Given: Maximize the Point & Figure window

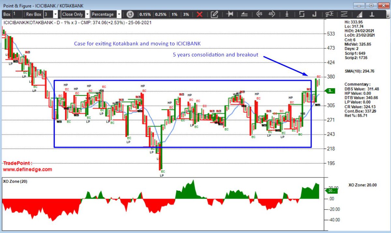Looking at the screenshot, I should point(371,5).
